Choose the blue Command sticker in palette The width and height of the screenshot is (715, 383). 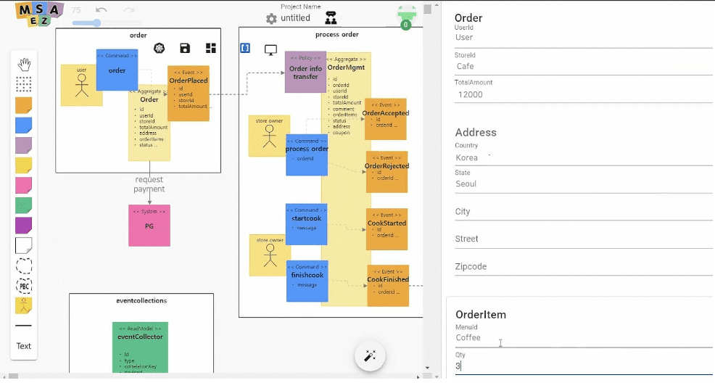[24, 125]
